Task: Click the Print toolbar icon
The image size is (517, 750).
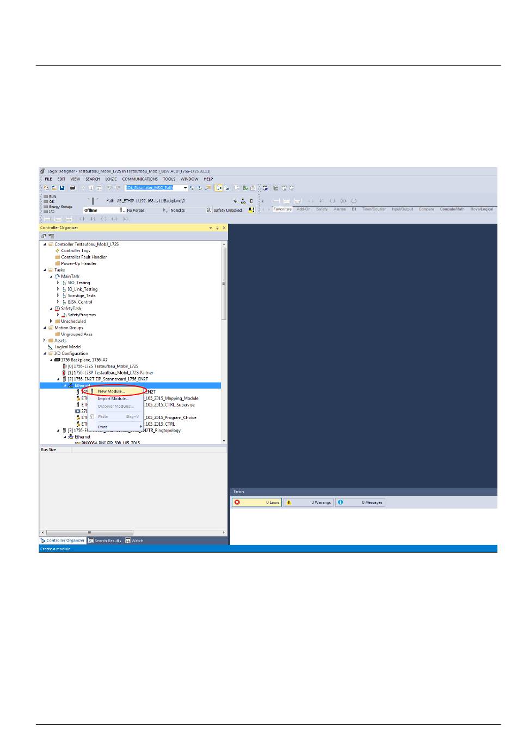Action: [72, 188]
